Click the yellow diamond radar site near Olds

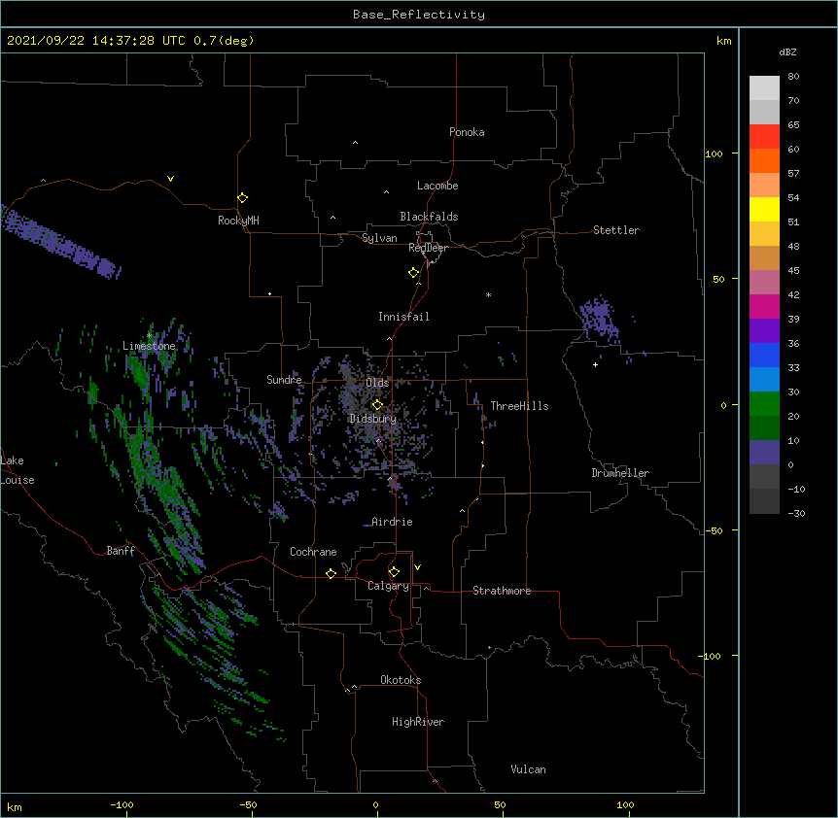click(x=377, y=405)
